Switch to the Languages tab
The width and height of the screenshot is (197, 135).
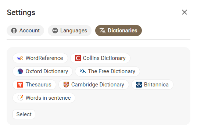click(69, 31)
